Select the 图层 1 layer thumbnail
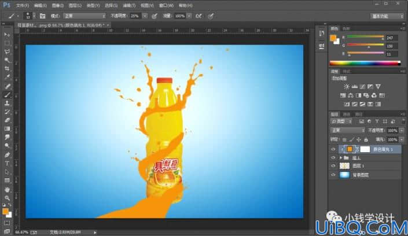The image size is (408, 236). [344, 166]
